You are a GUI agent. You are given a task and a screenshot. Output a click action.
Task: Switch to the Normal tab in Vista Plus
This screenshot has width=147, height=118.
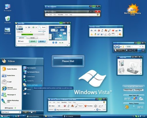tap(33, 38)
